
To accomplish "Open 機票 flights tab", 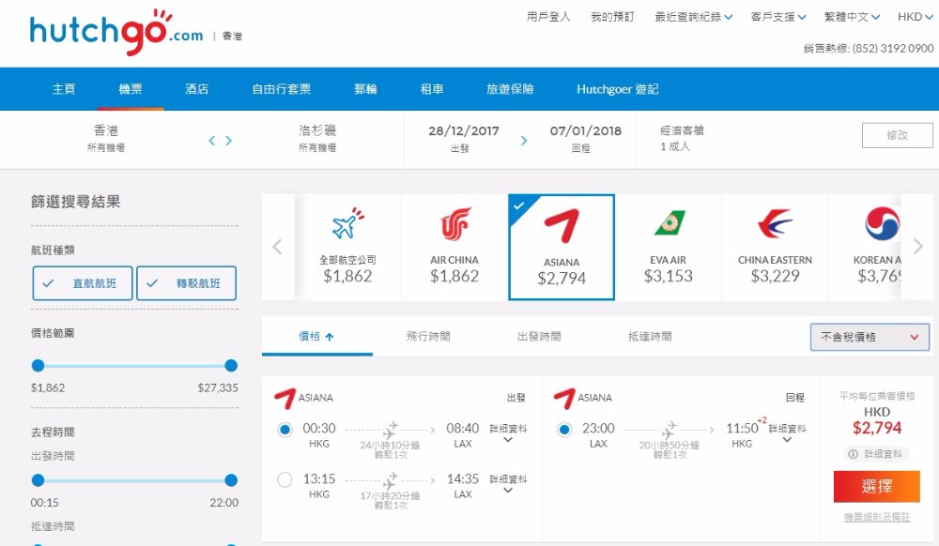I will pyautogui.click(x=131, y=89).
